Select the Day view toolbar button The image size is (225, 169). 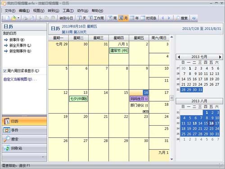tap(81, 18)
